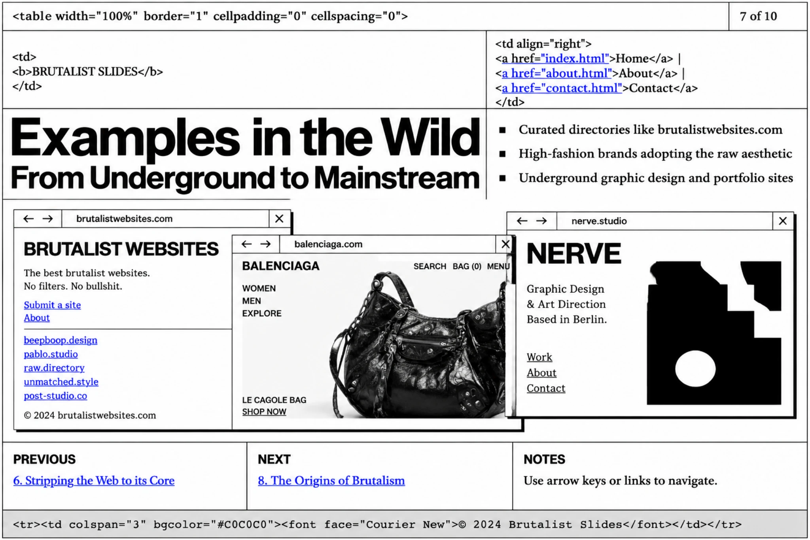Screen dimensions: 810x540
Task: Click the LE CAGOLE BAG label
Action: pyautogui.click(x=274, y=400)
